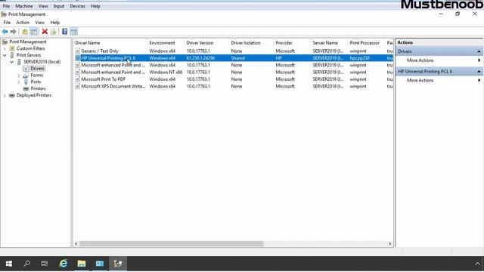
Task: Open the View menu in Print Management
Action: [40, 23]
